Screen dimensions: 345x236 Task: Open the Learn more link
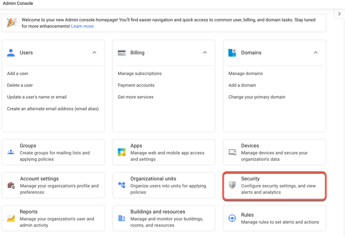coord(82,26)
